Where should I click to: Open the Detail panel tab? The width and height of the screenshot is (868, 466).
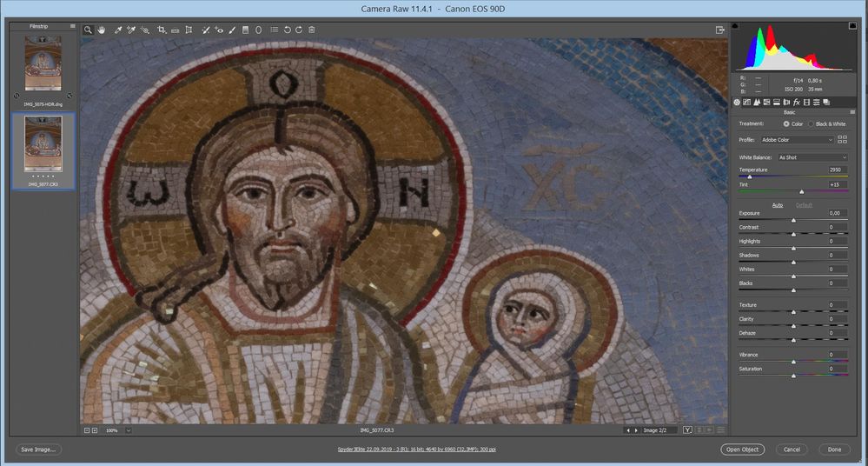tap(757, 102)
